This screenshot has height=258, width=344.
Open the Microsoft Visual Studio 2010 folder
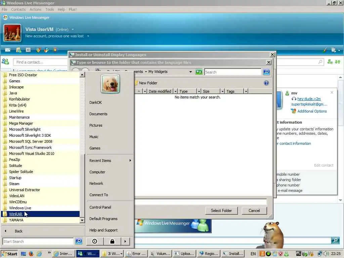point(40,153)
